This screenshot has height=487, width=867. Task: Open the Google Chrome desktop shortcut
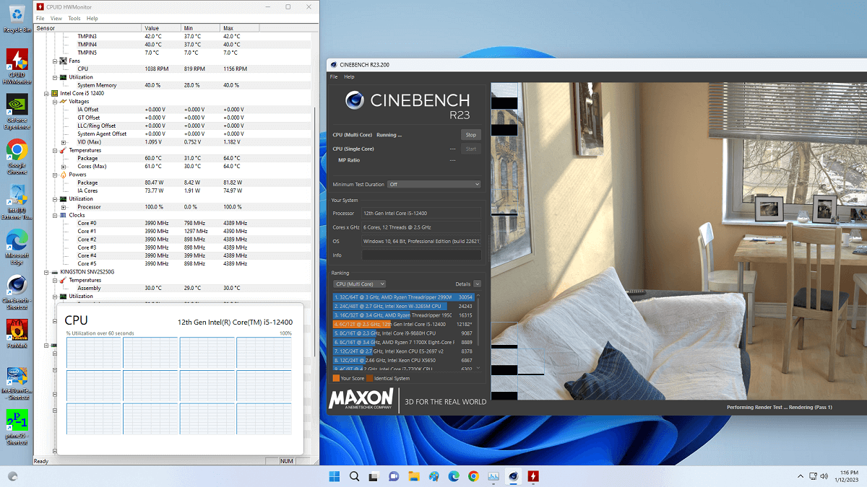click(x=17, y=157)
